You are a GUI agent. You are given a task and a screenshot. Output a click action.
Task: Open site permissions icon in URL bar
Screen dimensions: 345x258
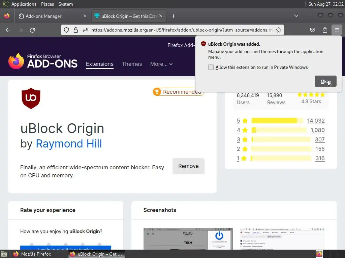(85, 30)
